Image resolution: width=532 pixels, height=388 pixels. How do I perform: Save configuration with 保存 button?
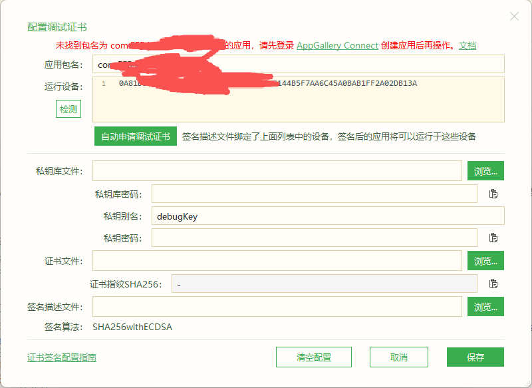[x=475, y=357]
